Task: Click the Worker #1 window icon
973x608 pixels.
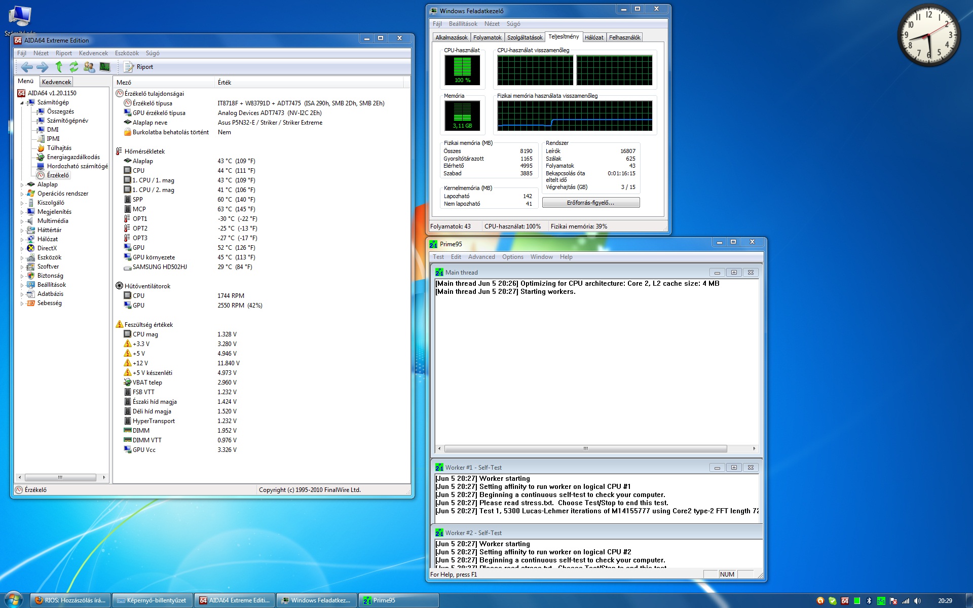Action: pos(439,468)
